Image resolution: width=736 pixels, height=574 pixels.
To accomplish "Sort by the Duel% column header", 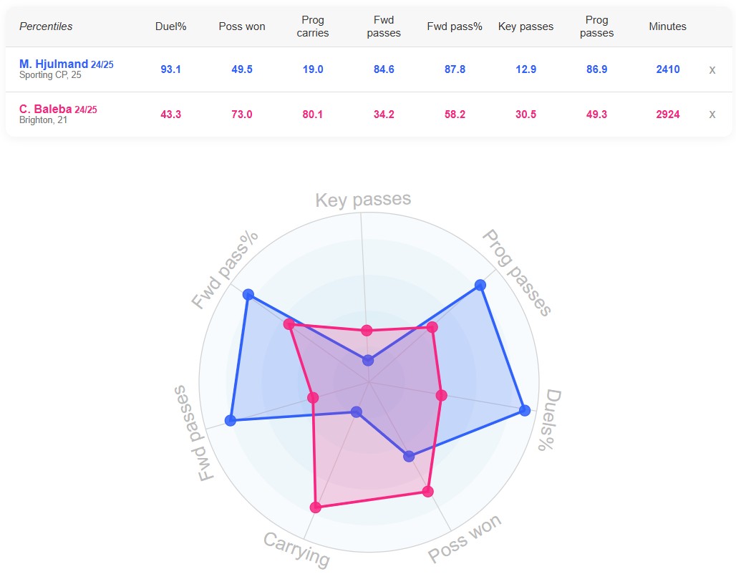I will 170,26.
